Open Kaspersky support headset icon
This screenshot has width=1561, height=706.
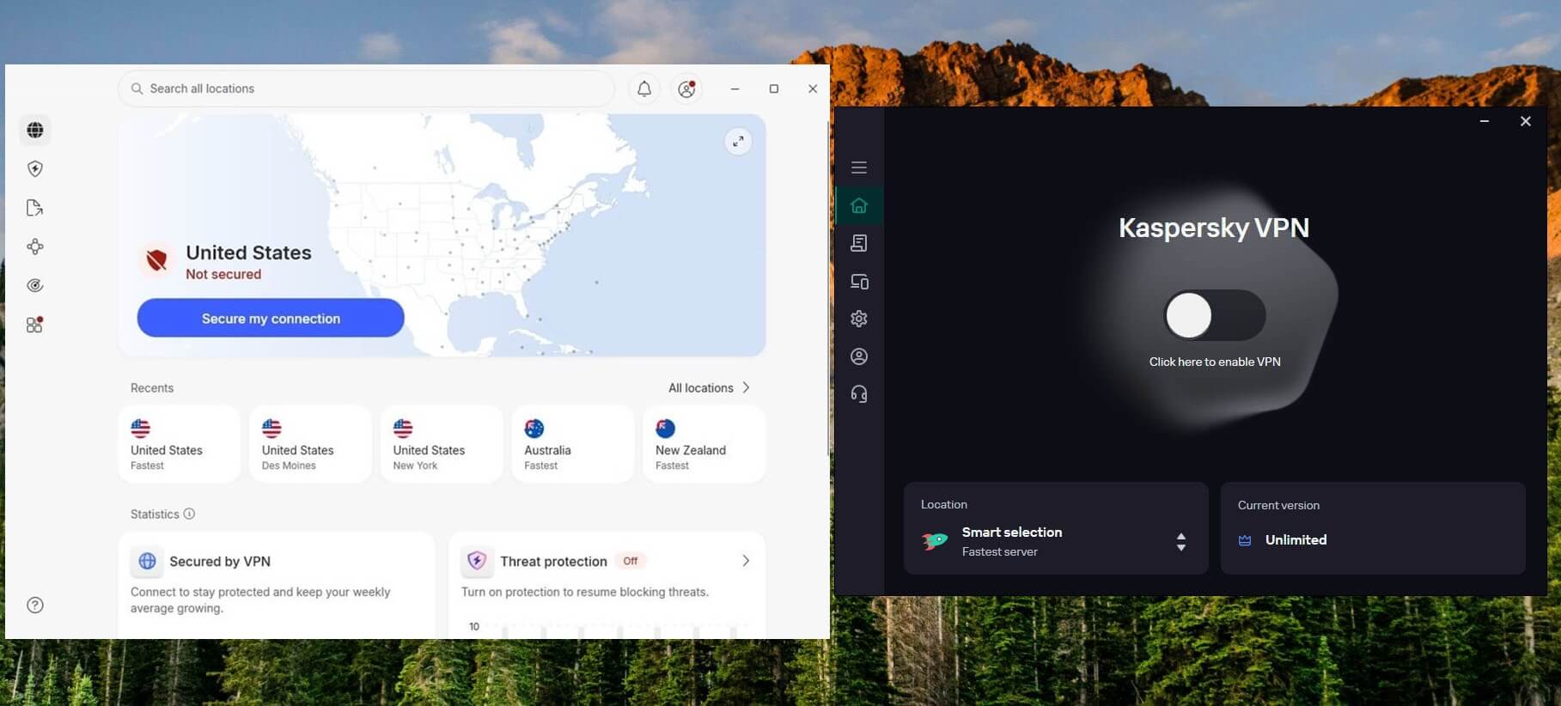click(859, 394)
